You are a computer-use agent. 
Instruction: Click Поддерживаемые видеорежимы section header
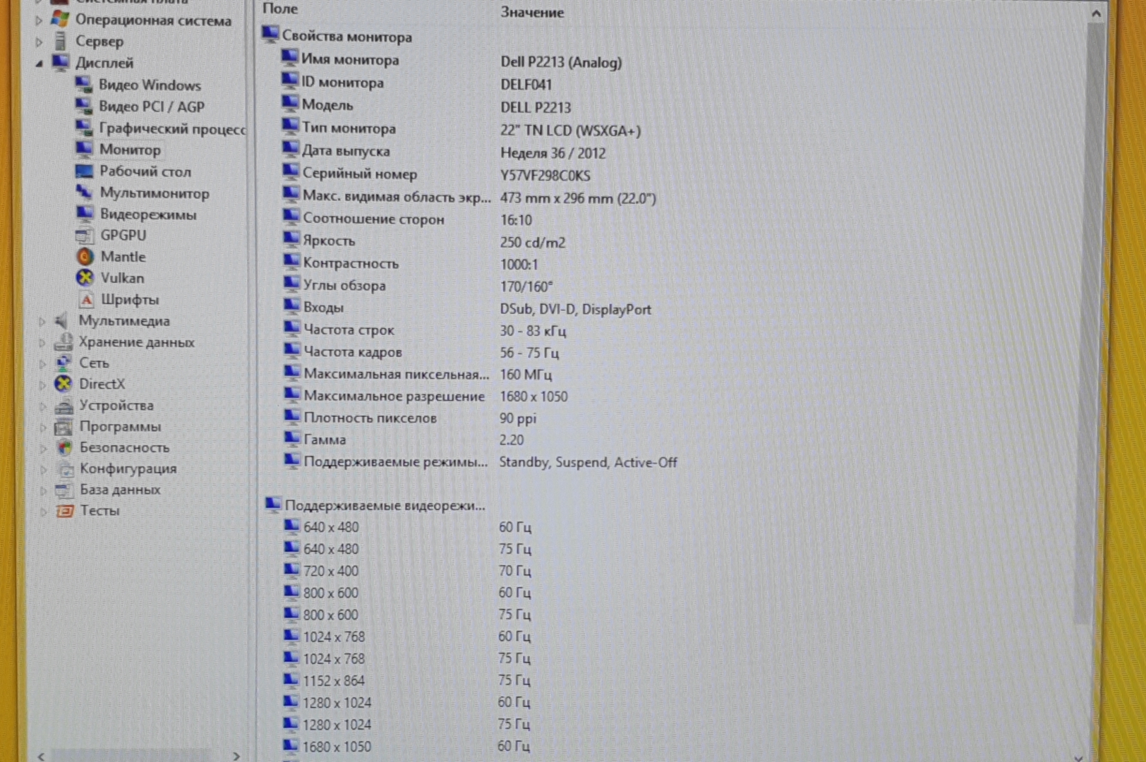point(375,505)
